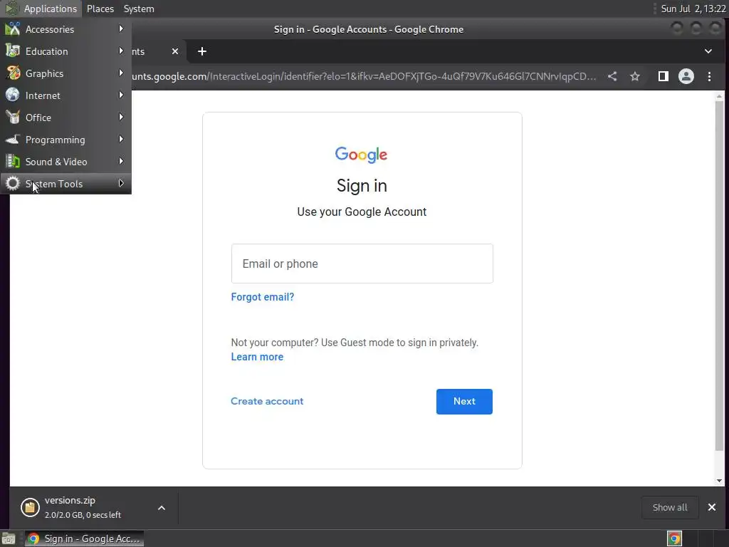Expand the Internet submenu arrow

click(121, 95)
